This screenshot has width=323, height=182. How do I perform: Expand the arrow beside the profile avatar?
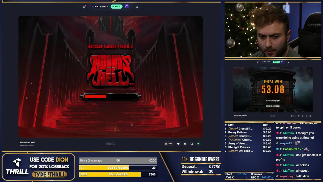click(130, 6)
